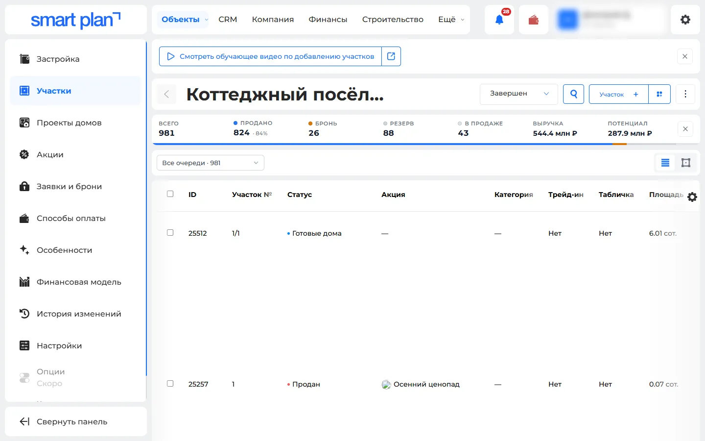This screenshot has width=705, height=441.
Task: Toggle the Опции switch in sidebar
Action: (x=24, y=378)
